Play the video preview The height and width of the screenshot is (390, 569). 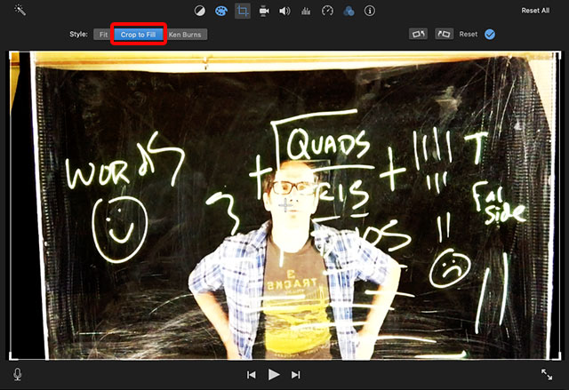coord(274,375)
